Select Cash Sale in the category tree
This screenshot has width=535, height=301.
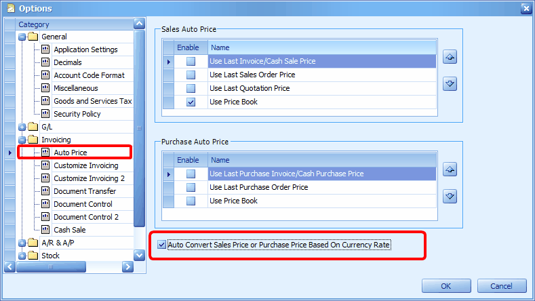pos(68,230)
